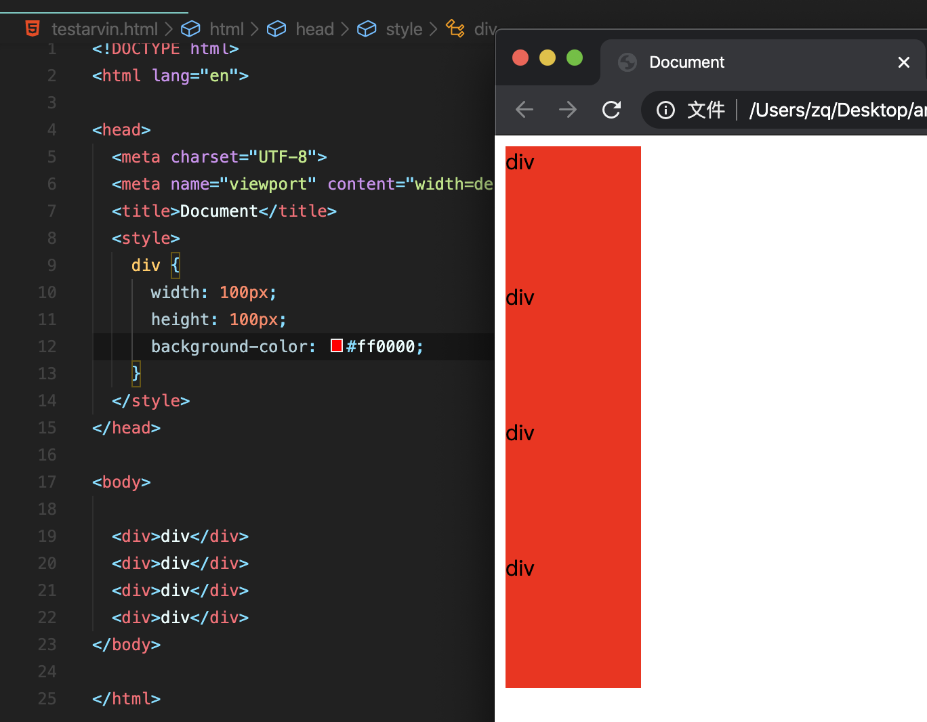This screenshot has height=722, width=927.
Task: Click the browser back arrow
Action: pos(524,109)
